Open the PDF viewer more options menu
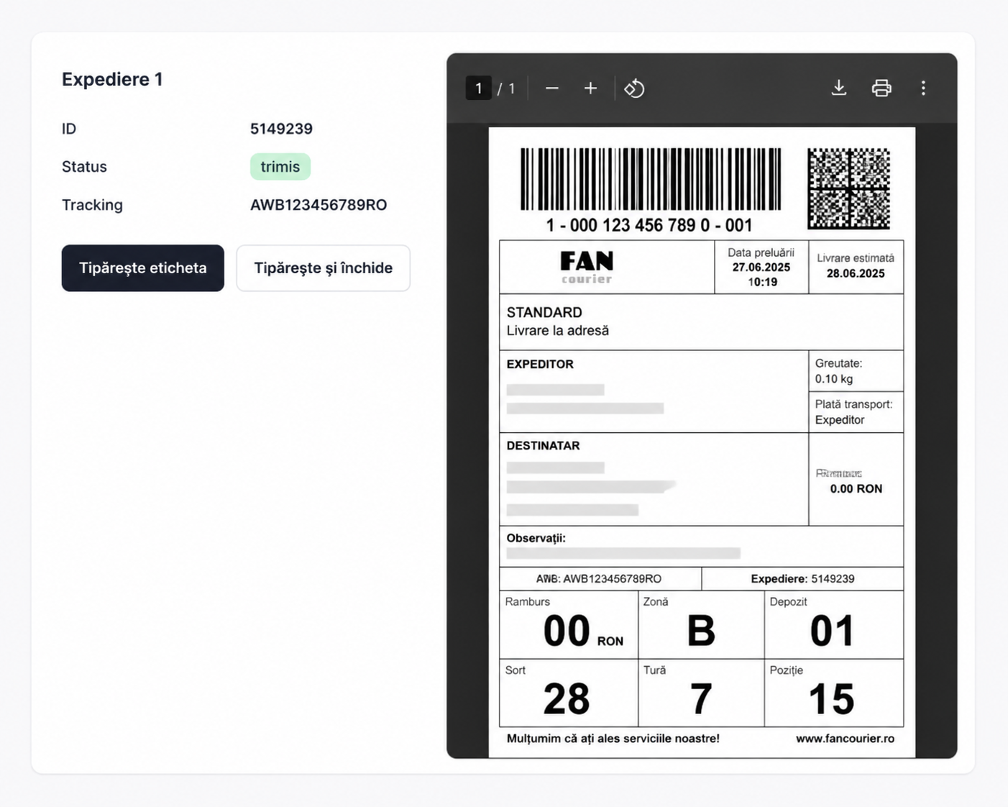 coord(924,88)
